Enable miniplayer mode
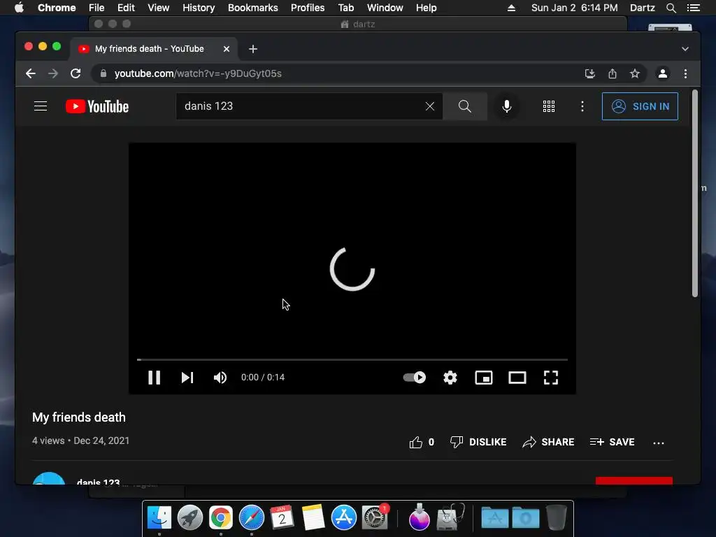 point(484,378)
